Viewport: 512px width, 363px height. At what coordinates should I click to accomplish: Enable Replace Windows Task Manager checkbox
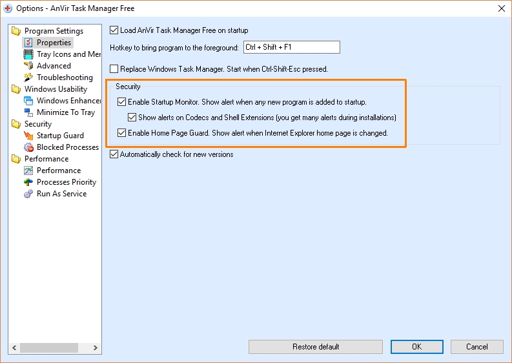point(114,69)
